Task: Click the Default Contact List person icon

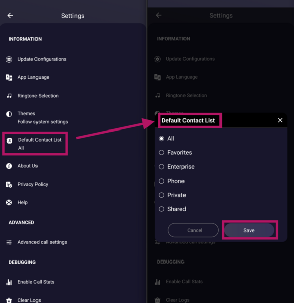Action: (x=9, y=141)
